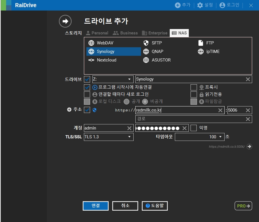Screen dimensions: 259x222
Task: Click the back arrow beside 드라이브 추가
Action: [x=65, y=21]
